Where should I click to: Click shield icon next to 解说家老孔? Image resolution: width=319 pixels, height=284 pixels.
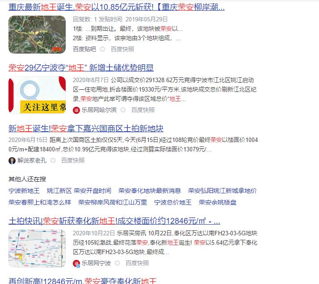click(53, 160)
